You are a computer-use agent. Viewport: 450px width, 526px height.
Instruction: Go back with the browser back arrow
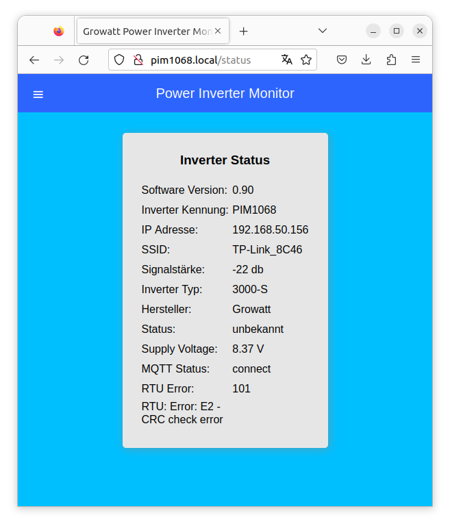coord(34,60)
